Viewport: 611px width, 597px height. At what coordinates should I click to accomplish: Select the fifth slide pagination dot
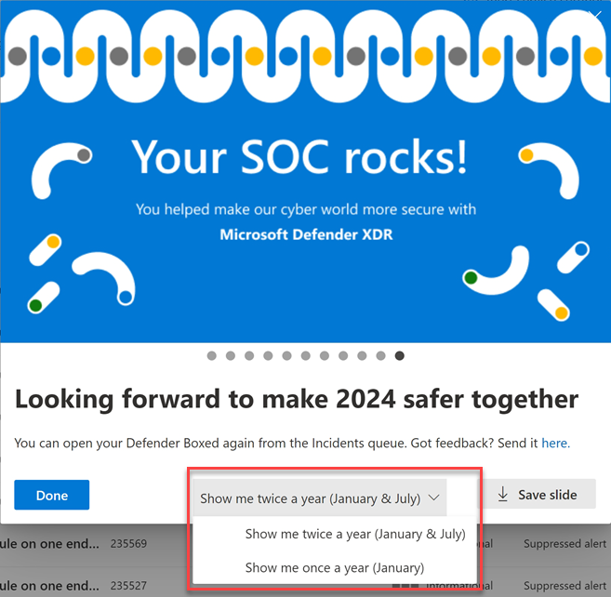click(286, 356)
